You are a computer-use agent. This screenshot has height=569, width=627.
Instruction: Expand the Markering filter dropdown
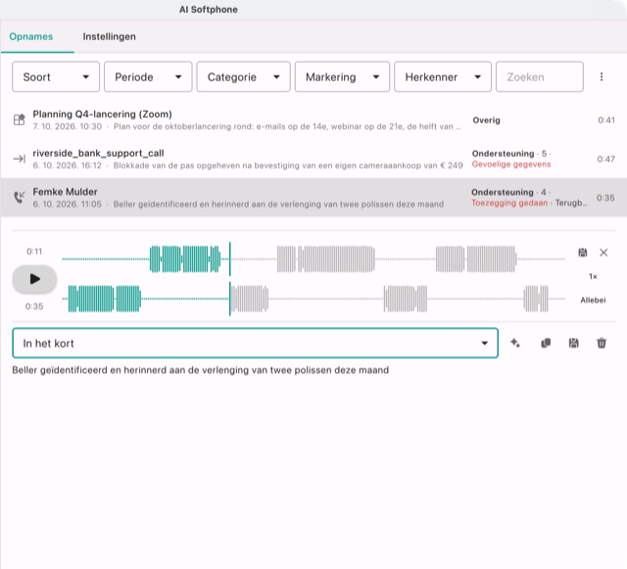[x=342, y=76]
